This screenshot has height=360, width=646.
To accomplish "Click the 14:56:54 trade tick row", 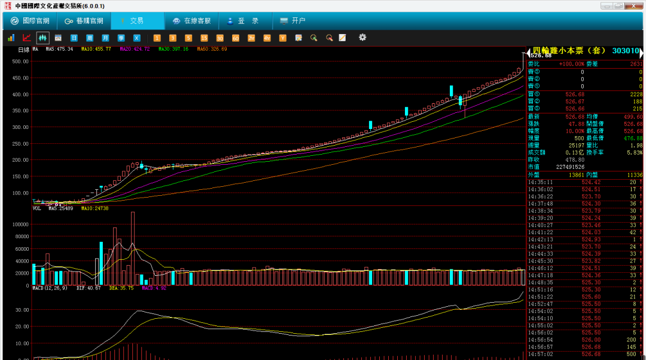I will [x=585, y=340].
